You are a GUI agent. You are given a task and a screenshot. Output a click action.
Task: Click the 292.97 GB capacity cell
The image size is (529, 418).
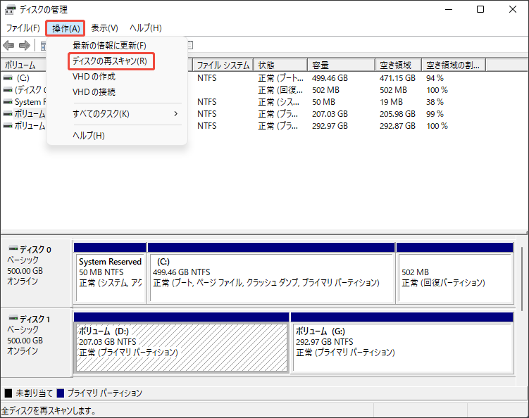point(330,126)
